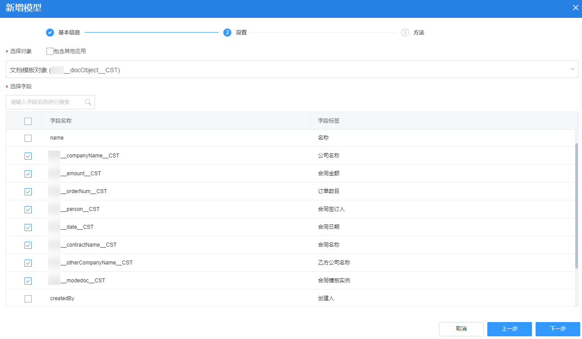Click the 新增模型 dialog title
This screenshot has height=339, width=582.
click(24, 8)
